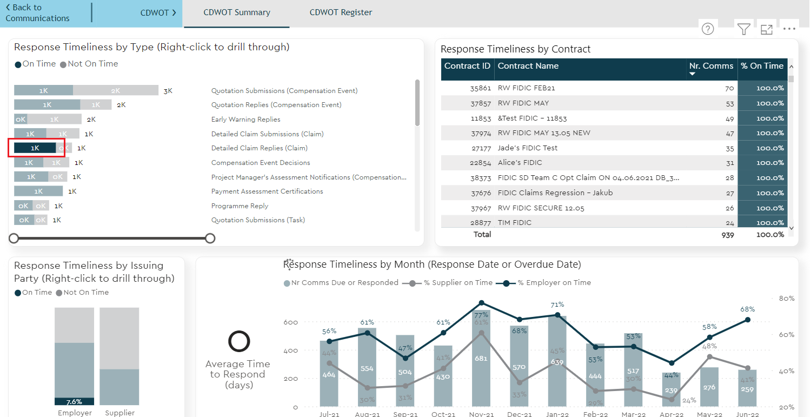Click the focus mode expand icon

(x=766, y=29)
